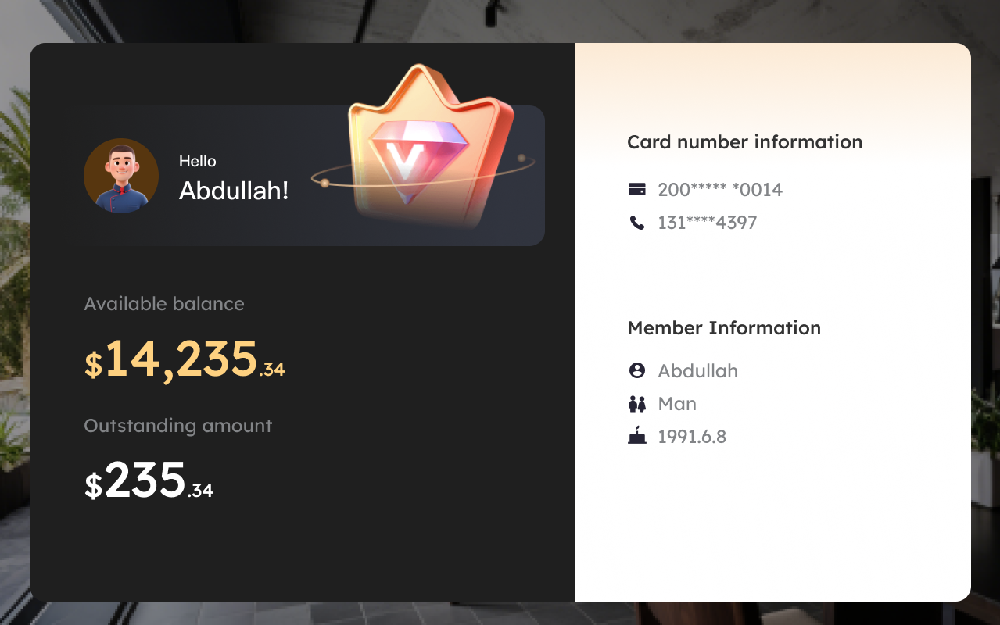Select the Card number information heading
This screenshot has height=625, width=1000.
(744, 142)
